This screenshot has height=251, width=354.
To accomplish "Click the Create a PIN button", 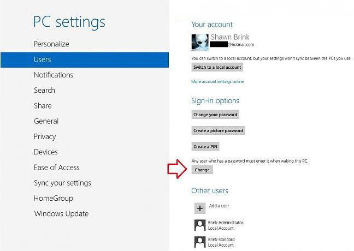I will pos(205,147).
